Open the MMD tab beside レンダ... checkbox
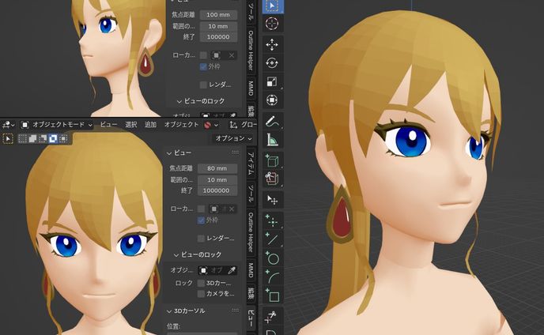 251,88
